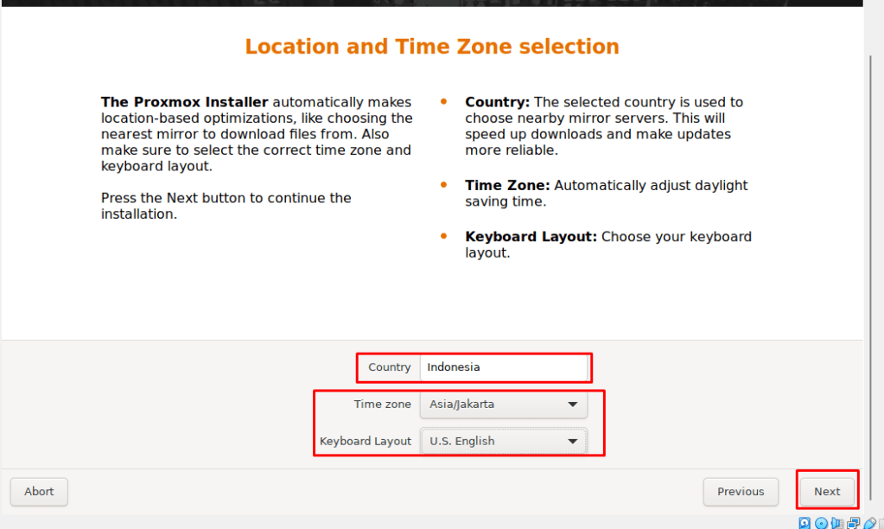Click the arrow on the Keyboard Layout combo box
This screenshot has height=529, width=884.
point(572,441)
